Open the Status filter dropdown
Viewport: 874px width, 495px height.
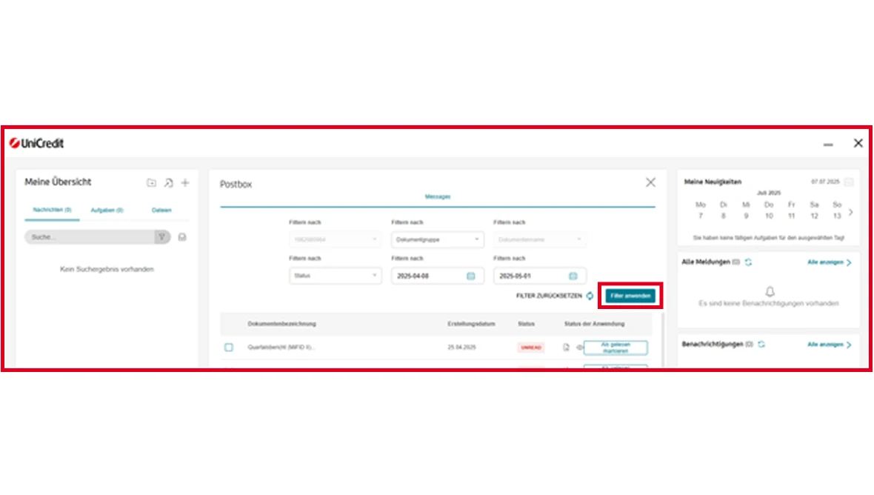tap(335, 276)
